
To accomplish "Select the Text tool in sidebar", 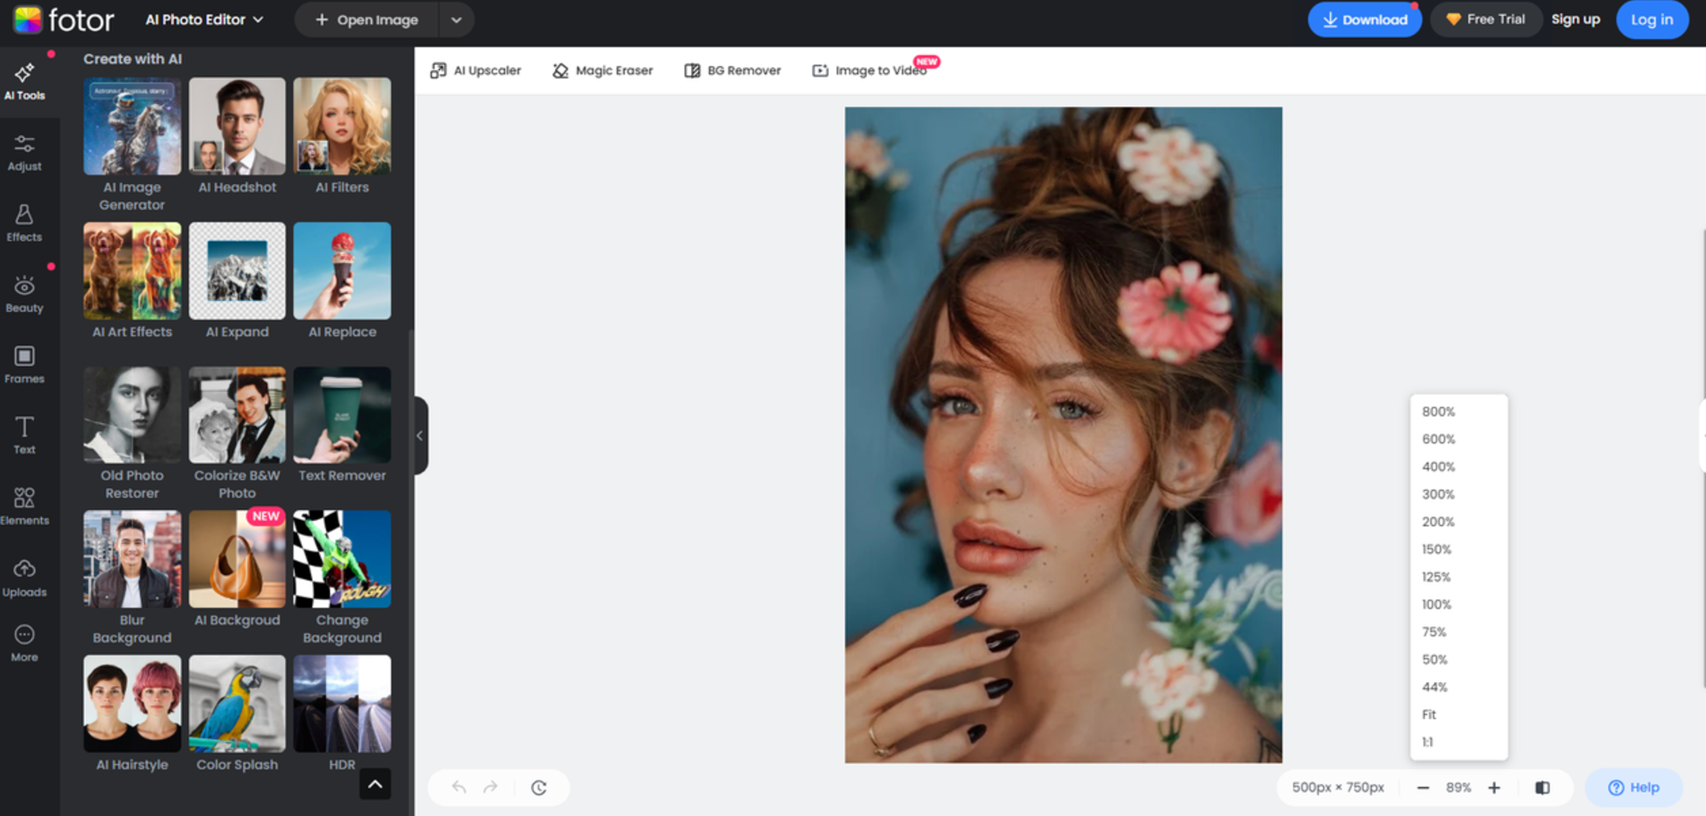I will pos(25,436).
